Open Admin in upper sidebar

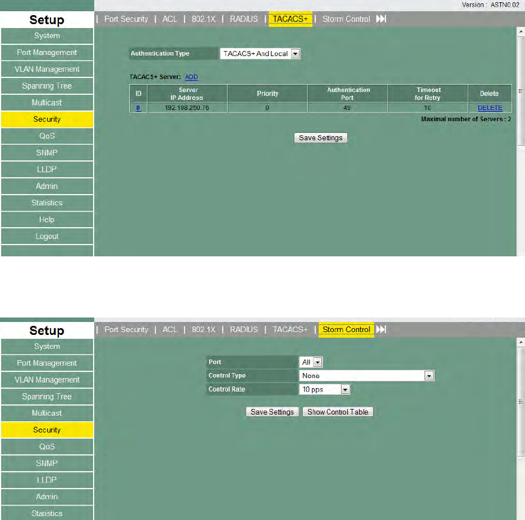click(x=47, y=186)
